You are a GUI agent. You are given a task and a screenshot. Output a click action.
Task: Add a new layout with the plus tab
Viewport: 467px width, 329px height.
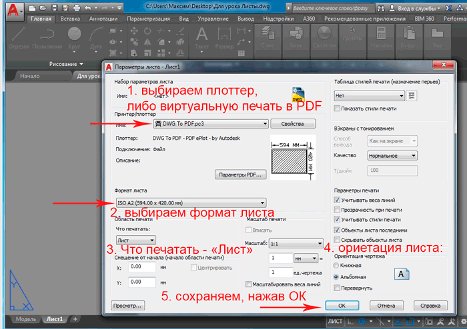point(75,320)
